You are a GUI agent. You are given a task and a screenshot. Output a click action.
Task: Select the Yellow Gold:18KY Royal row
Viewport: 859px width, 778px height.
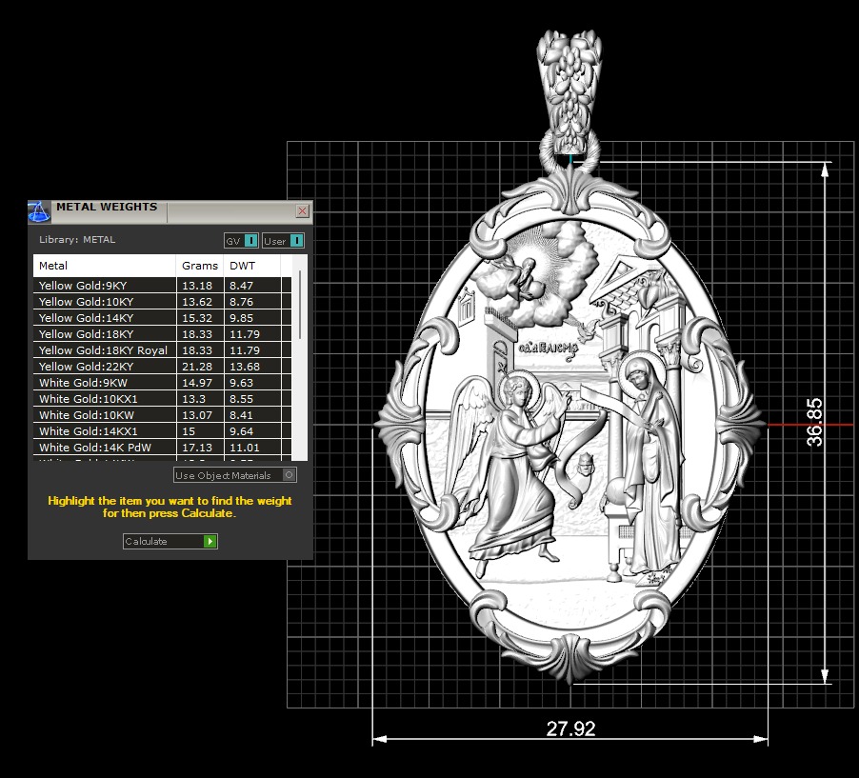[162, 350]
